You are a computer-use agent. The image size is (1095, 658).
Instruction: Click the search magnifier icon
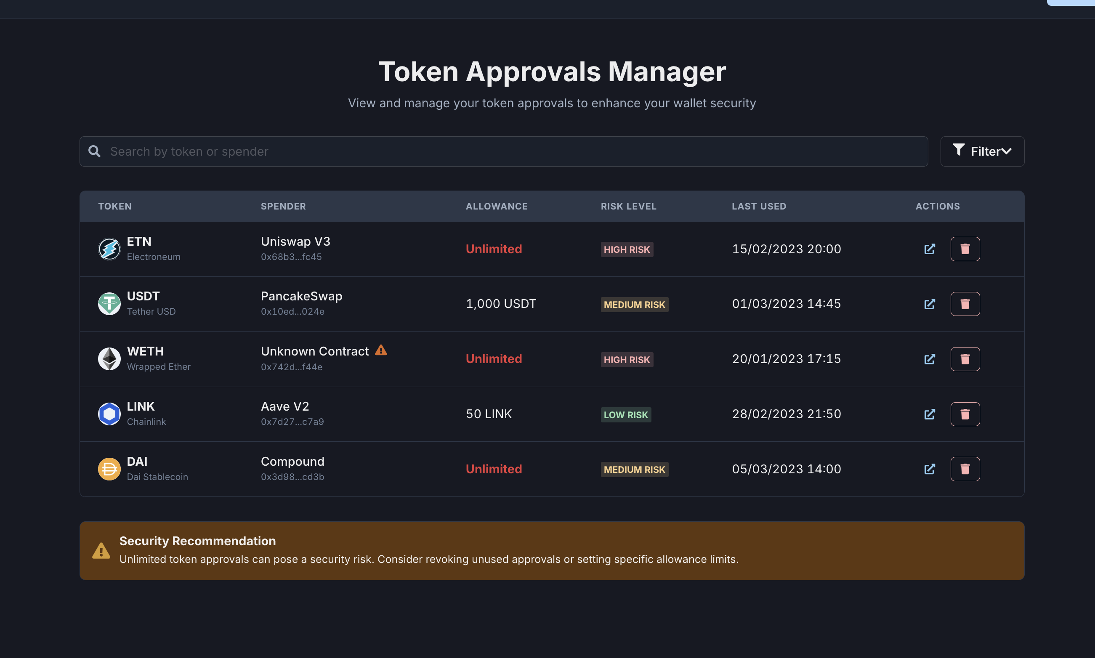pos(94,151)
